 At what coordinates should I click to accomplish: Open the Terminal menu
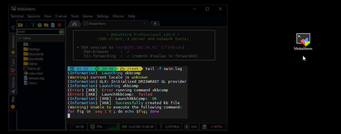17,16
